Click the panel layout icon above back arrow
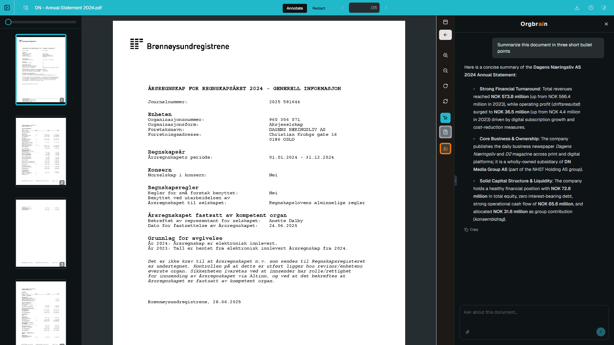This screenshot has height=345, width=614. click(x=445, y=22)
